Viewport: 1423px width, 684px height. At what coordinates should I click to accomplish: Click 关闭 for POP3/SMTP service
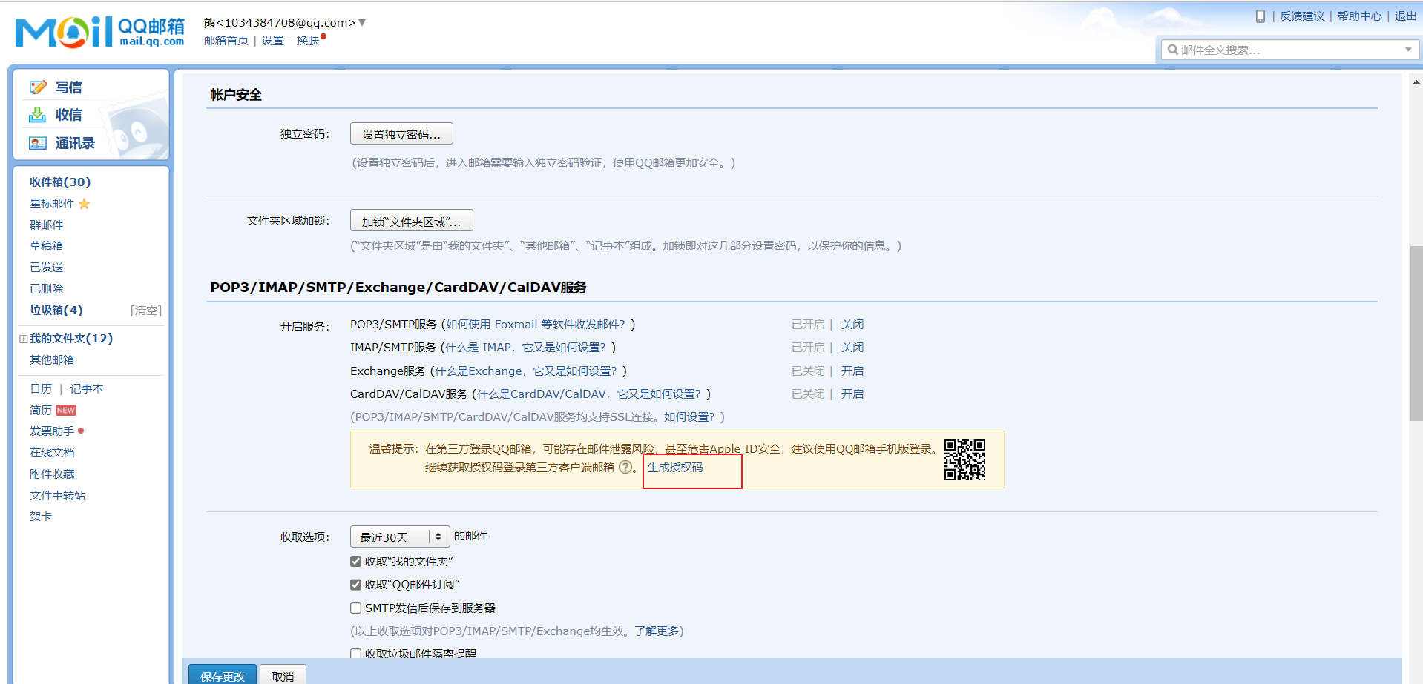pos(852,325)
